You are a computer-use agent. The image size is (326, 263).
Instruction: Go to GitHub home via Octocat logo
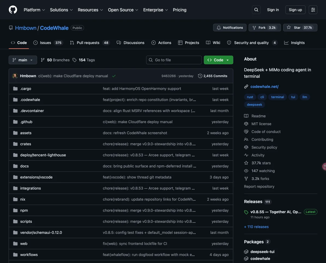coord(13,10)
